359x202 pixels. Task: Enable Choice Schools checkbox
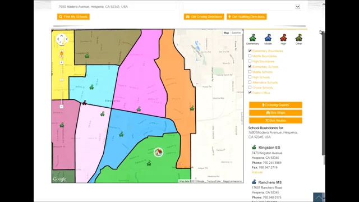point(250,88)
